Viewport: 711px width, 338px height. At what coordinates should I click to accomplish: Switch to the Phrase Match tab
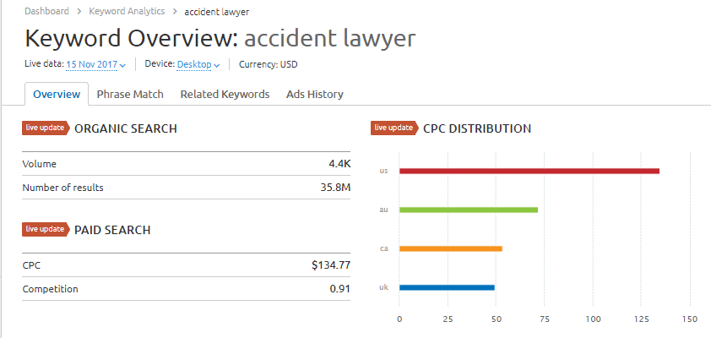130,95
